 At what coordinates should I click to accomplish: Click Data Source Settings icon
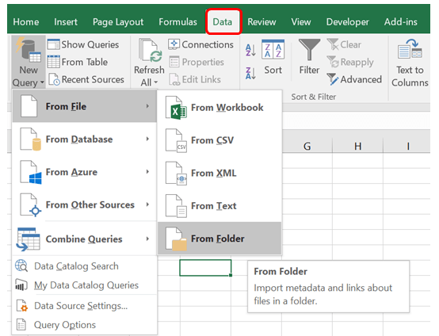click(x=22, y=305)
